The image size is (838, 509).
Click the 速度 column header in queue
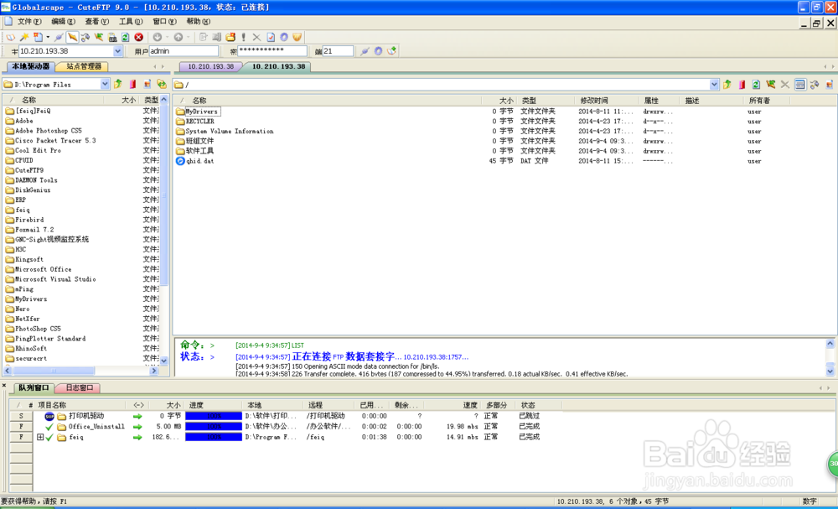point(453,405)
